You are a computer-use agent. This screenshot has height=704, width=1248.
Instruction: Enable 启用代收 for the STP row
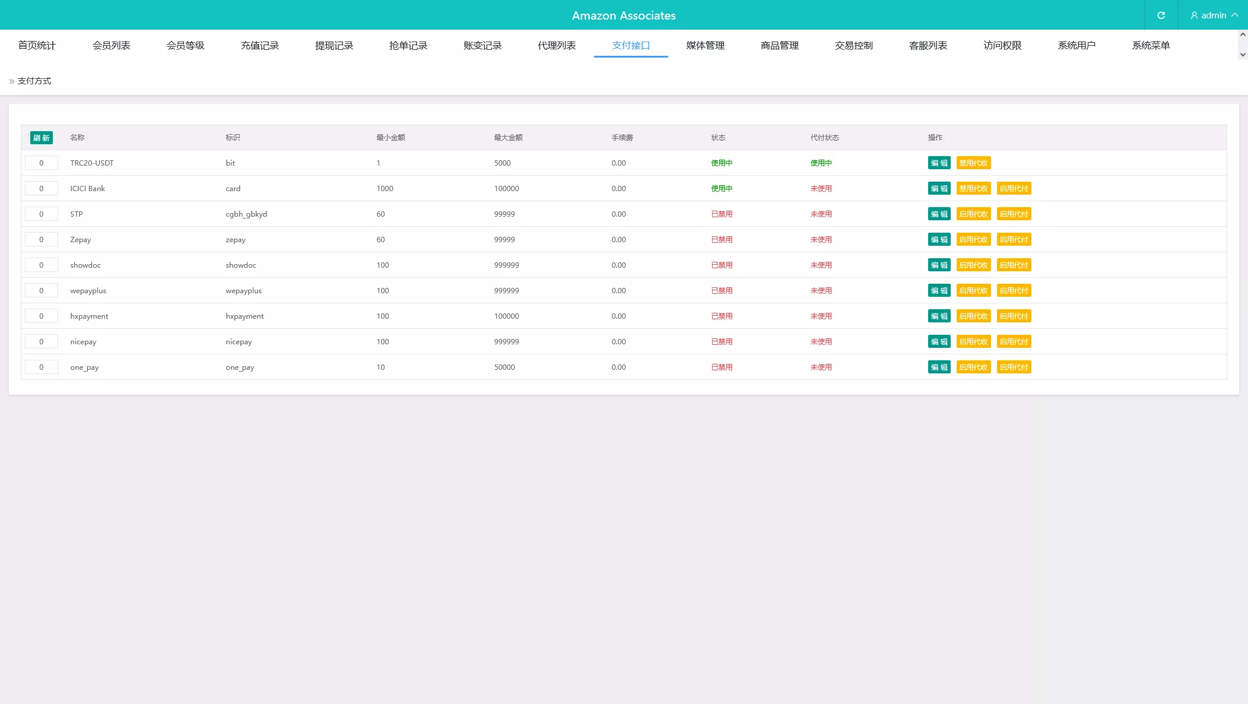973,214
